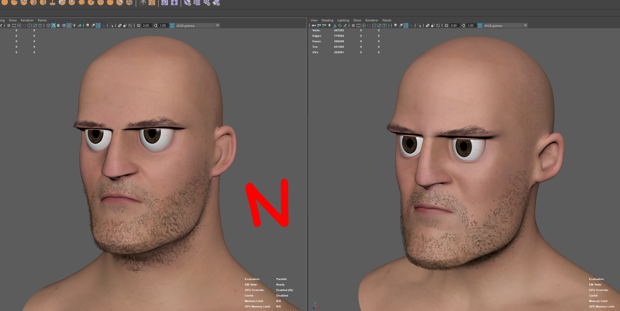
Task: Expand collapsed toolbar section in right viewport
Action: coord(389,26)
